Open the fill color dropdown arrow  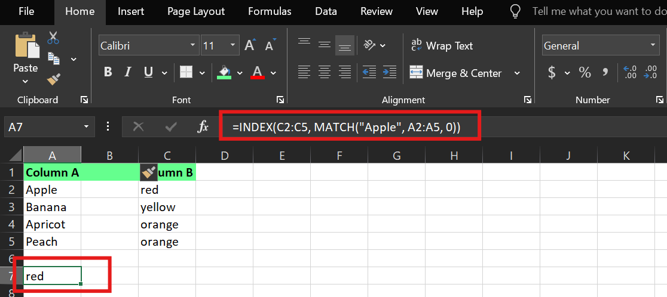click(240, 73)
